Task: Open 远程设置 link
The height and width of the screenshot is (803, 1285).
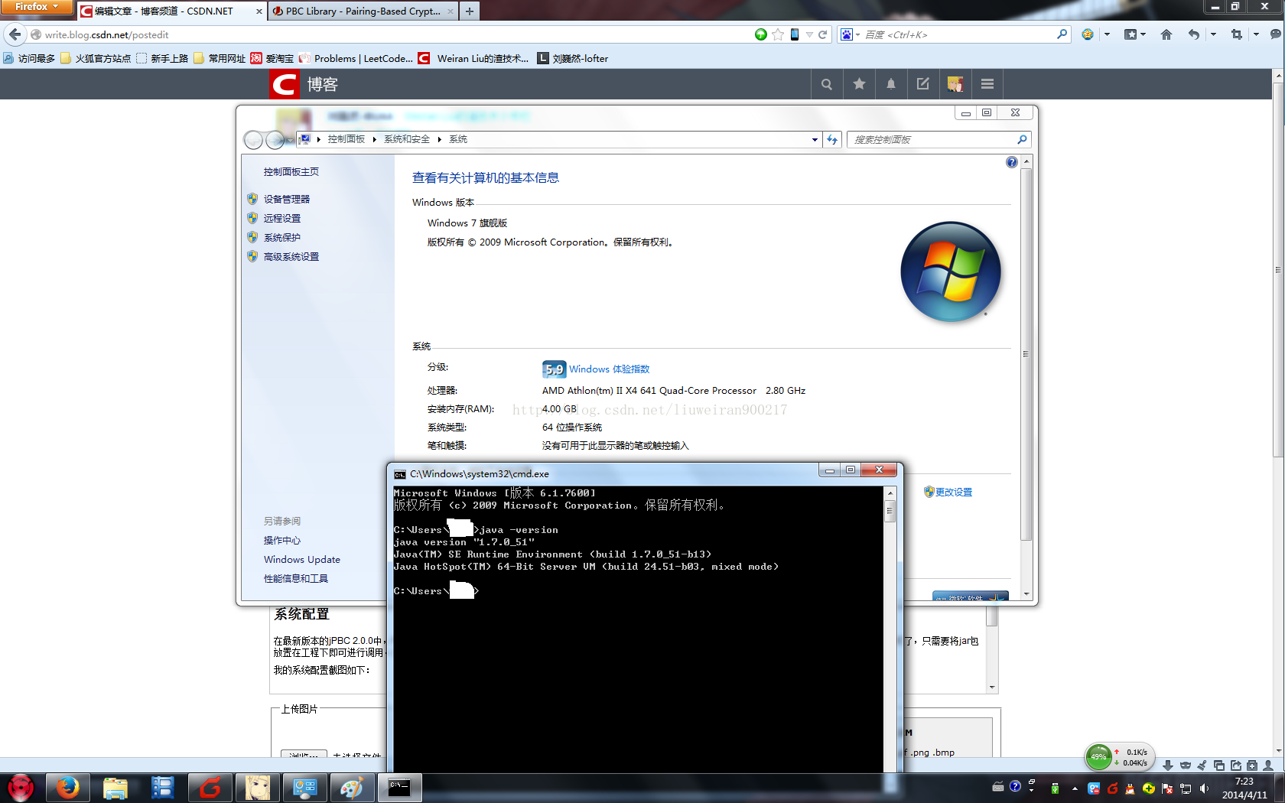Action: coord(282,218)
